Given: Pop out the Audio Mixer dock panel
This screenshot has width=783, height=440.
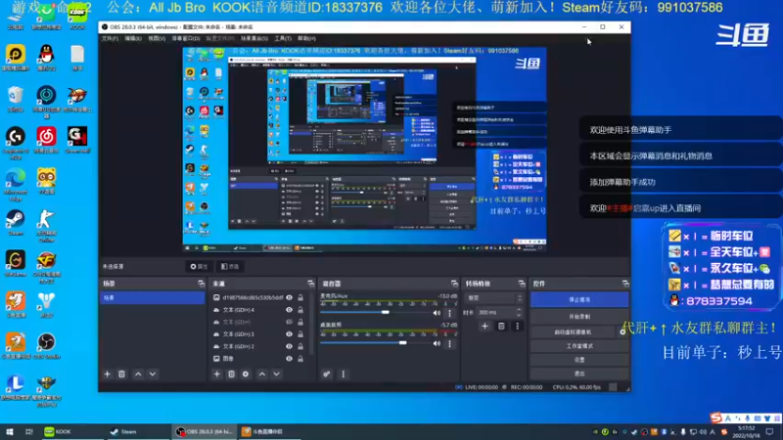Looking at the screenshot, I should pos(454,284).
